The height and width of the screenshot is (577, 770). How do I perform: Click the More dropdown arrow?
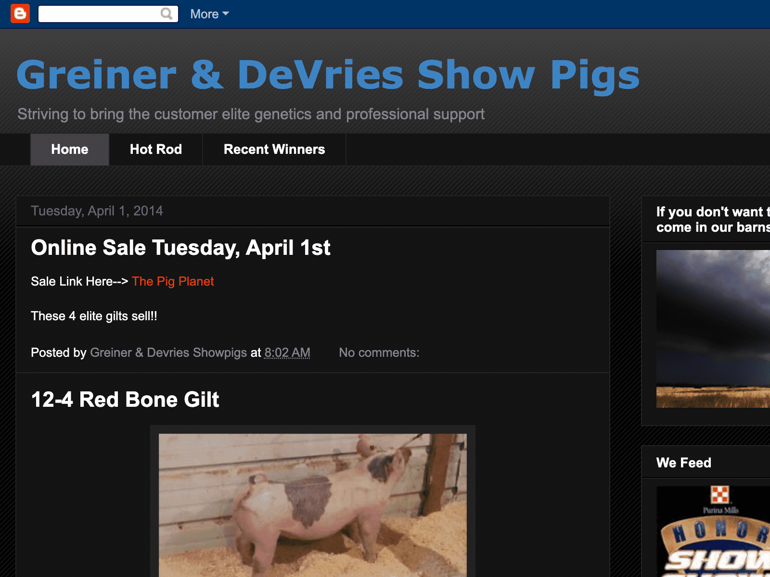[x=226, y=14]
